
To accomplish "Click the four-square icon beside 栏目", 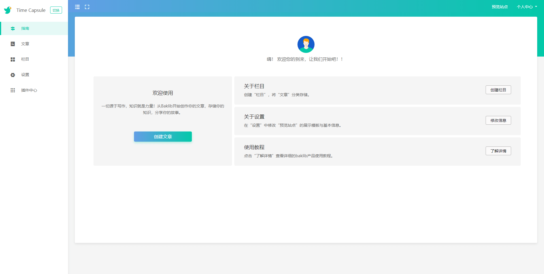I will pyautogui.click(x=13, y=59).
